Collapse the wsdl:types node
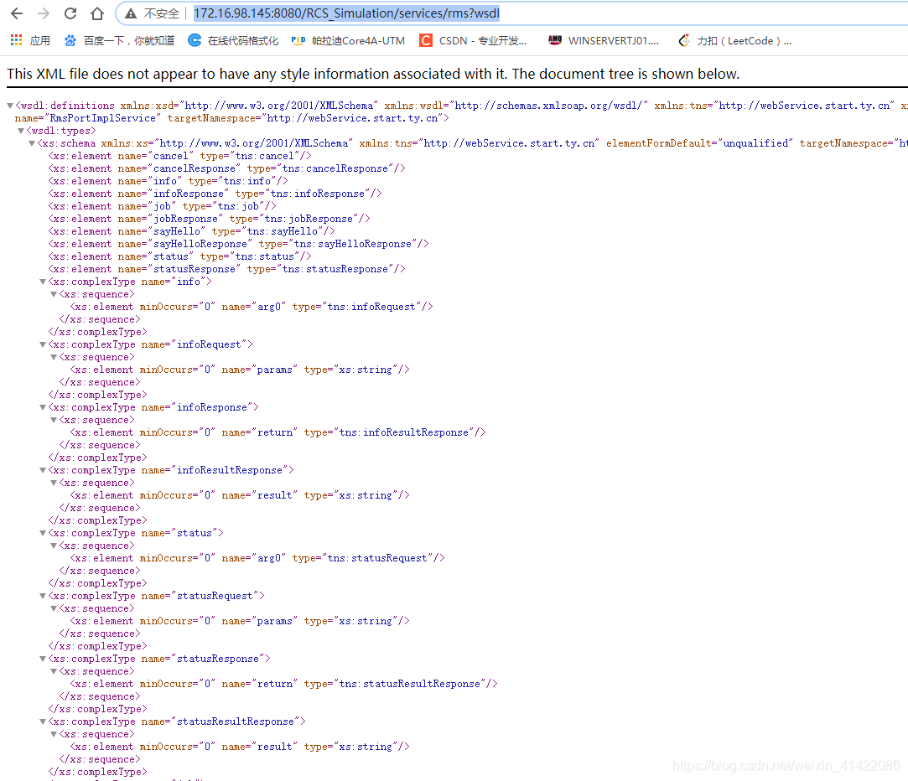The height and width of the screenshot is (781, 908). (21, 131)
